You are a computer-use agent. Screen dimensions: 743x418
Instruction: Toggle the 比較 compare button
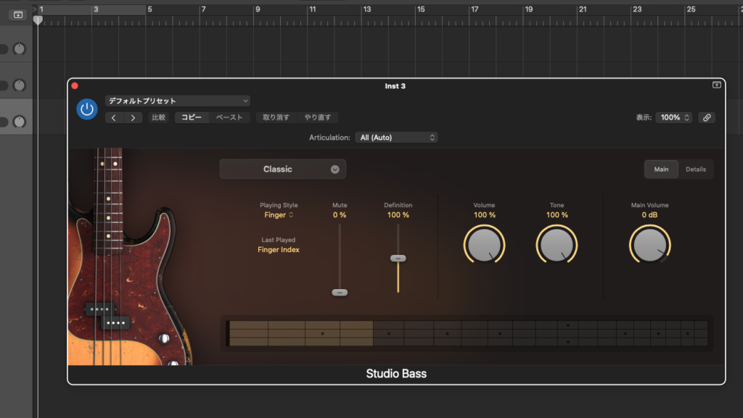coord(158,117)
